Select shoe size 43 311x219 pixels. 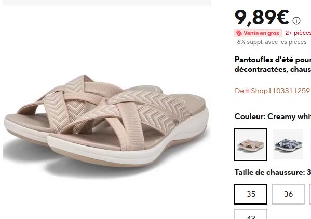tap(251, 214)
